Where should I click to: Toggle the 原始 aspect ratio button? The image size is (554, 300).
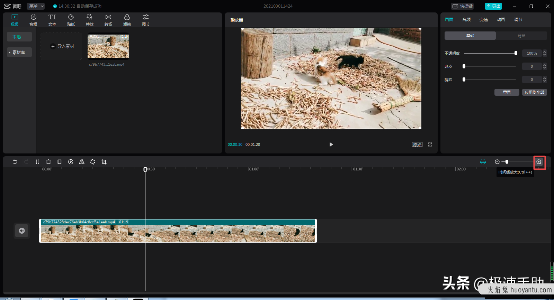[417, 144]
